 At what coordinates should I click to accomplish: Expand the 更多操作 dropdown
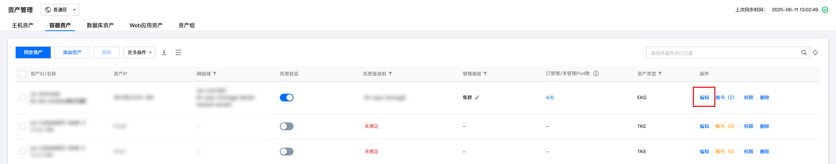(x=139, y=52)
